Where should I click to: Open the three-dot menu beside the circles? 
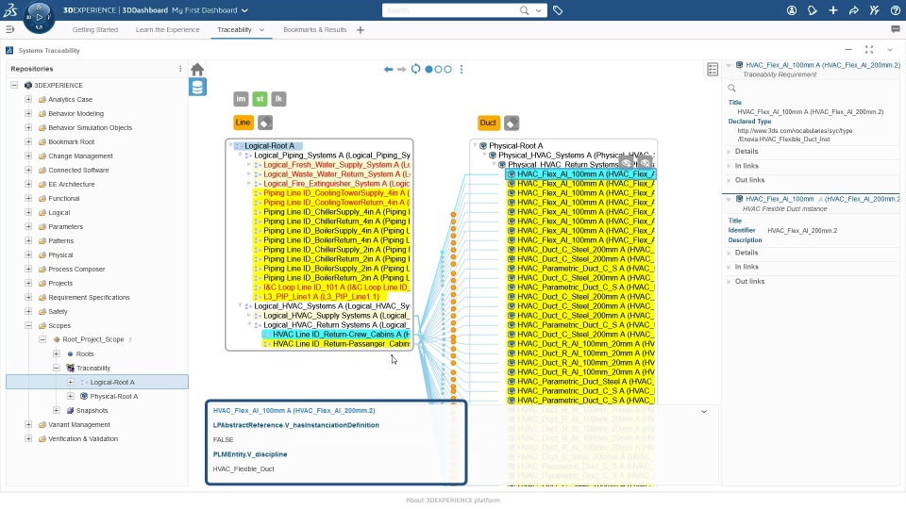(x=461, y=69)
